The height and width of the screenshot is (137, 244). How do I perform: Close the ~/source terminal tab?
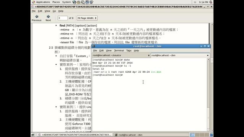[x=149, y=55]
